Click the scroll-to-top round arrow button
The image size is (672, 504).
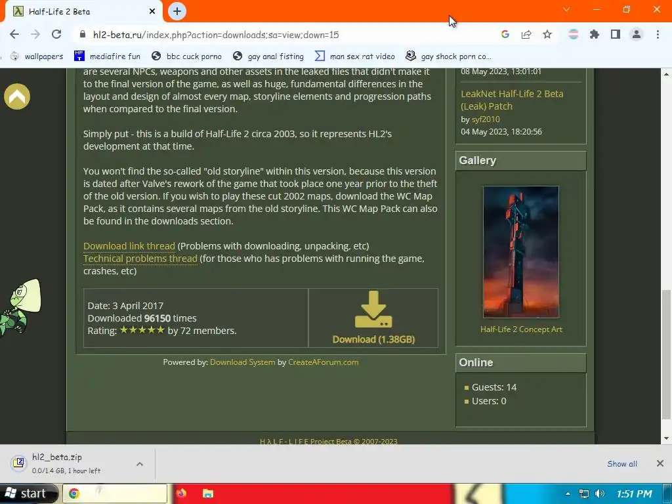[17, 96]
